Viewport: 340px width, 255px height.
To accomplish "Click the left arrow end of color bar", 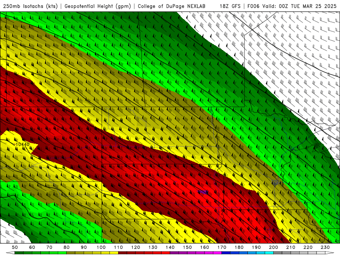I will coord(10,253).
